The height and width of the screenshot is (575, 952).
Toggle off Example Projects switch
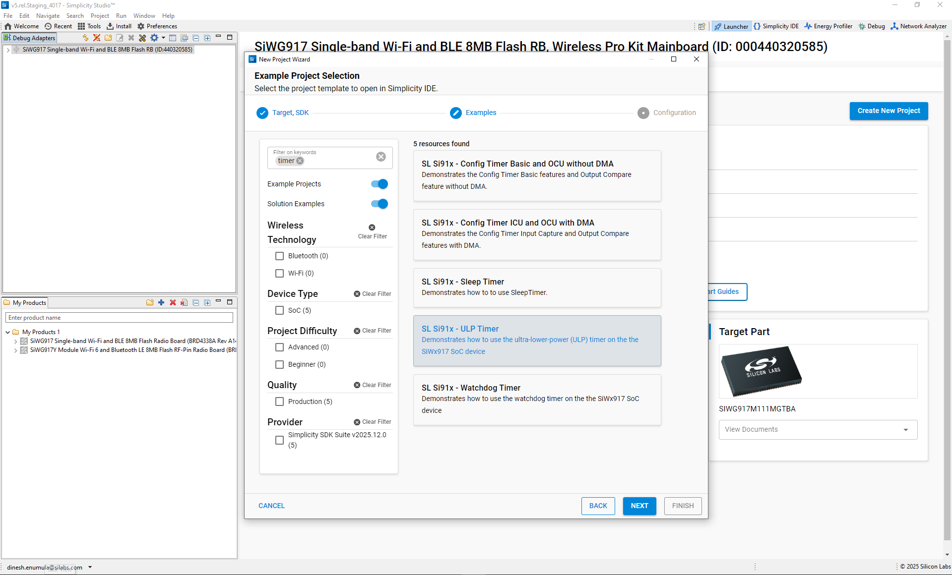pos(380,184)
